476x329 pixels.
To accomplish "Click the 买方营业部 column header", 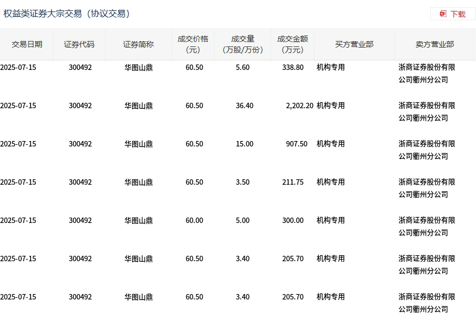I will 354,45.
